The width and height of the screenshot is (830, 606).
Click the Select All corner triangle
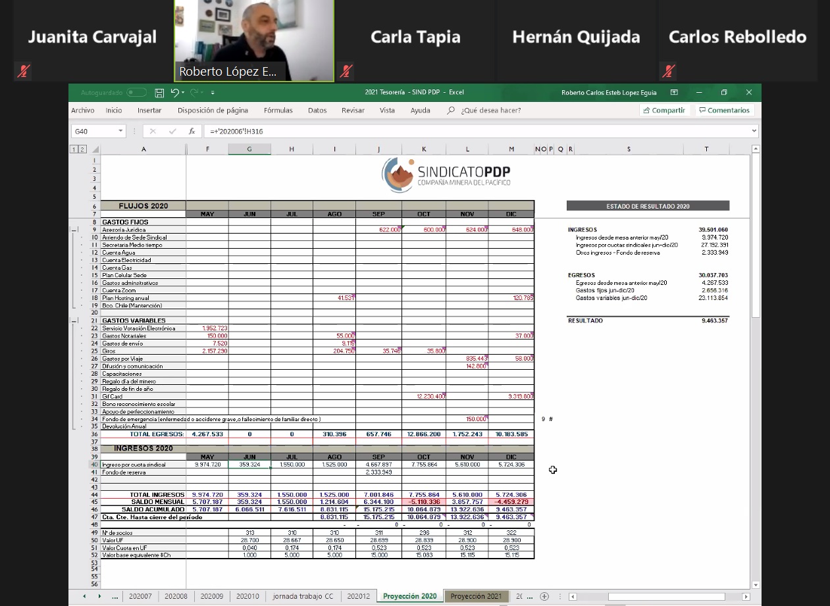pos(95,149)
